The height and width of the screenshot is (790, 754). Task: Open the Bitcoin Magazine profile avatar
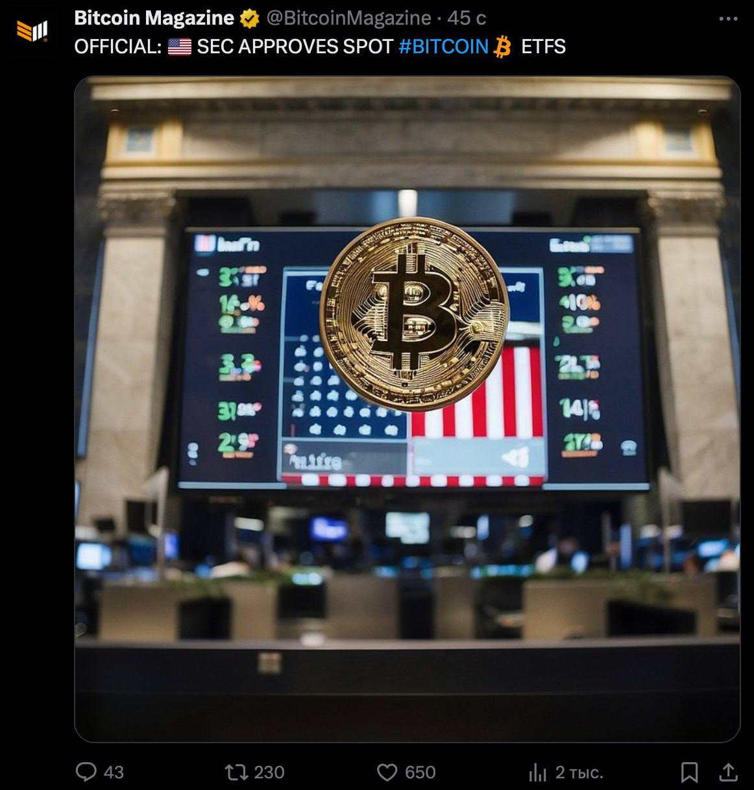(32, 31)
